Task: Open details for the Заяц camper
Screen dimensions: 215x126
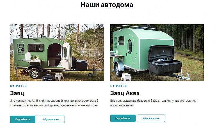Action: click(23, 119)
